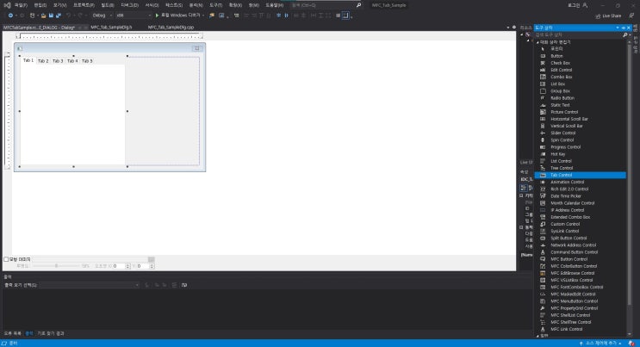The image size is (640, 347).
Task: Select the highlighted Tab Control toolbox item
Action: (x=581, y=175)
